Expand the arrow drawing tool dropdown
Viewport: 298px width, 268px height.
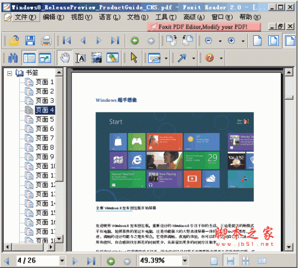click(x=194, y=58)
